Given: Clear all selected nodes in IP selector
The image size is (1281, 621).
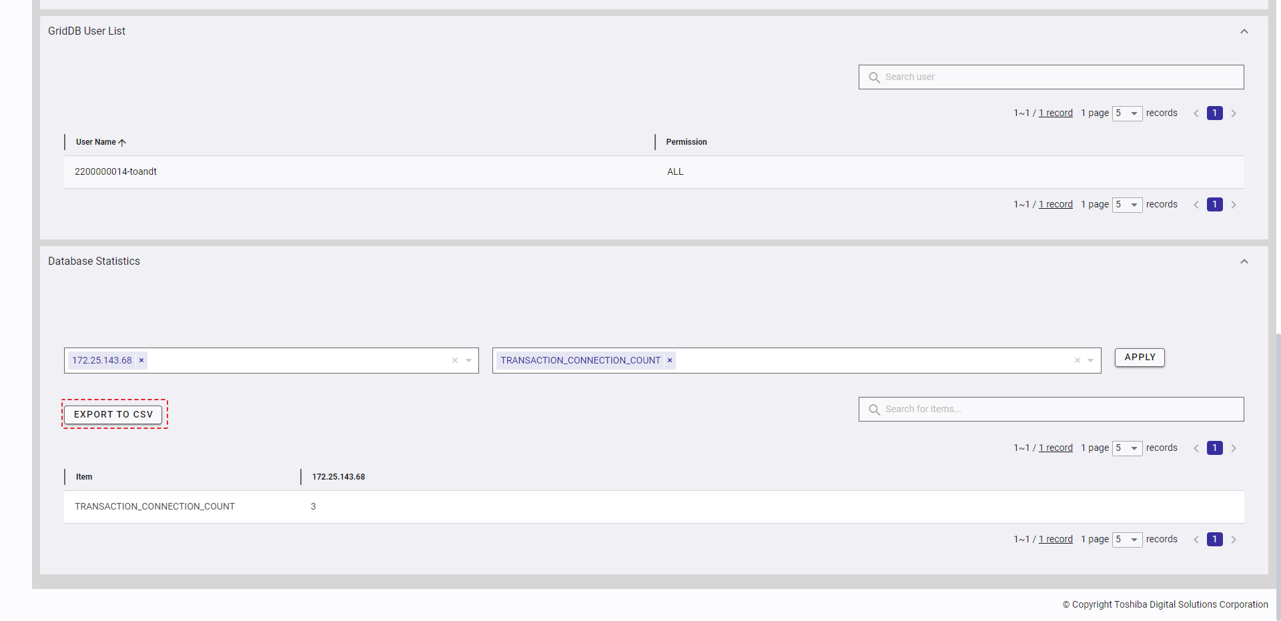Looking at the screenshot, I should click(x=455, y=360).
